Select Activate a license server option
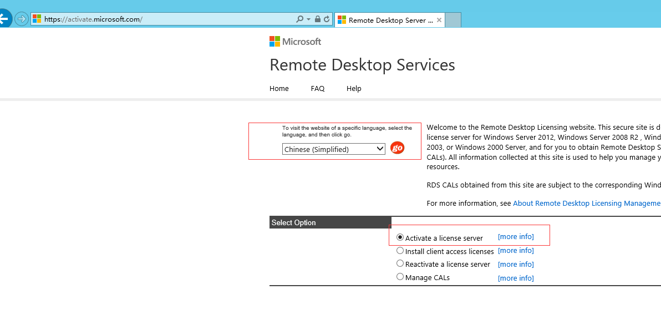This screenshot has height=335, width=661. pos(400,237)
